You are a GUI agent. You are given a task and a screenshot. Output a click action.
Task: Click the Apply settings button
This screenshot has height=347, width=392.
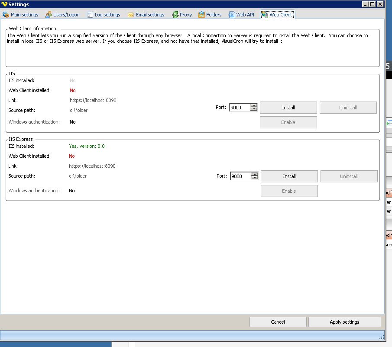(x=344, y=322)
